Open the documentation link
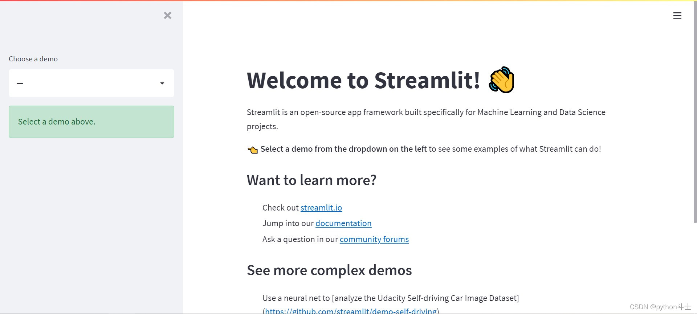697x314 pixels. (x=343, y=223)
